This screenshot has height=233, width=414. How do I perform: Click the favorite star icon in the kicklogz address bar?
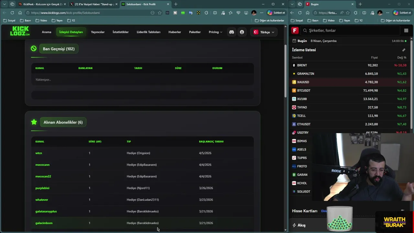(160, 13)
